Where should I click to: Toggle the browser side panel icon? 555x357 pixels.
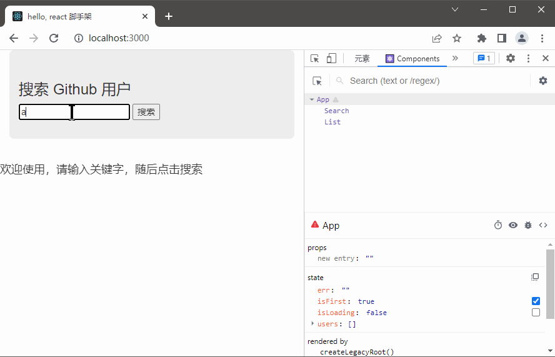click(x=502, y=38)
